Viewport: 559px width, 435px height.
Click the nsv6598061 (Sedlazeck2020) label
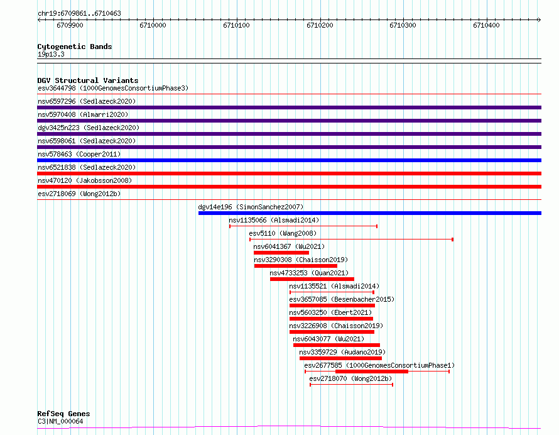pos(87,141)
